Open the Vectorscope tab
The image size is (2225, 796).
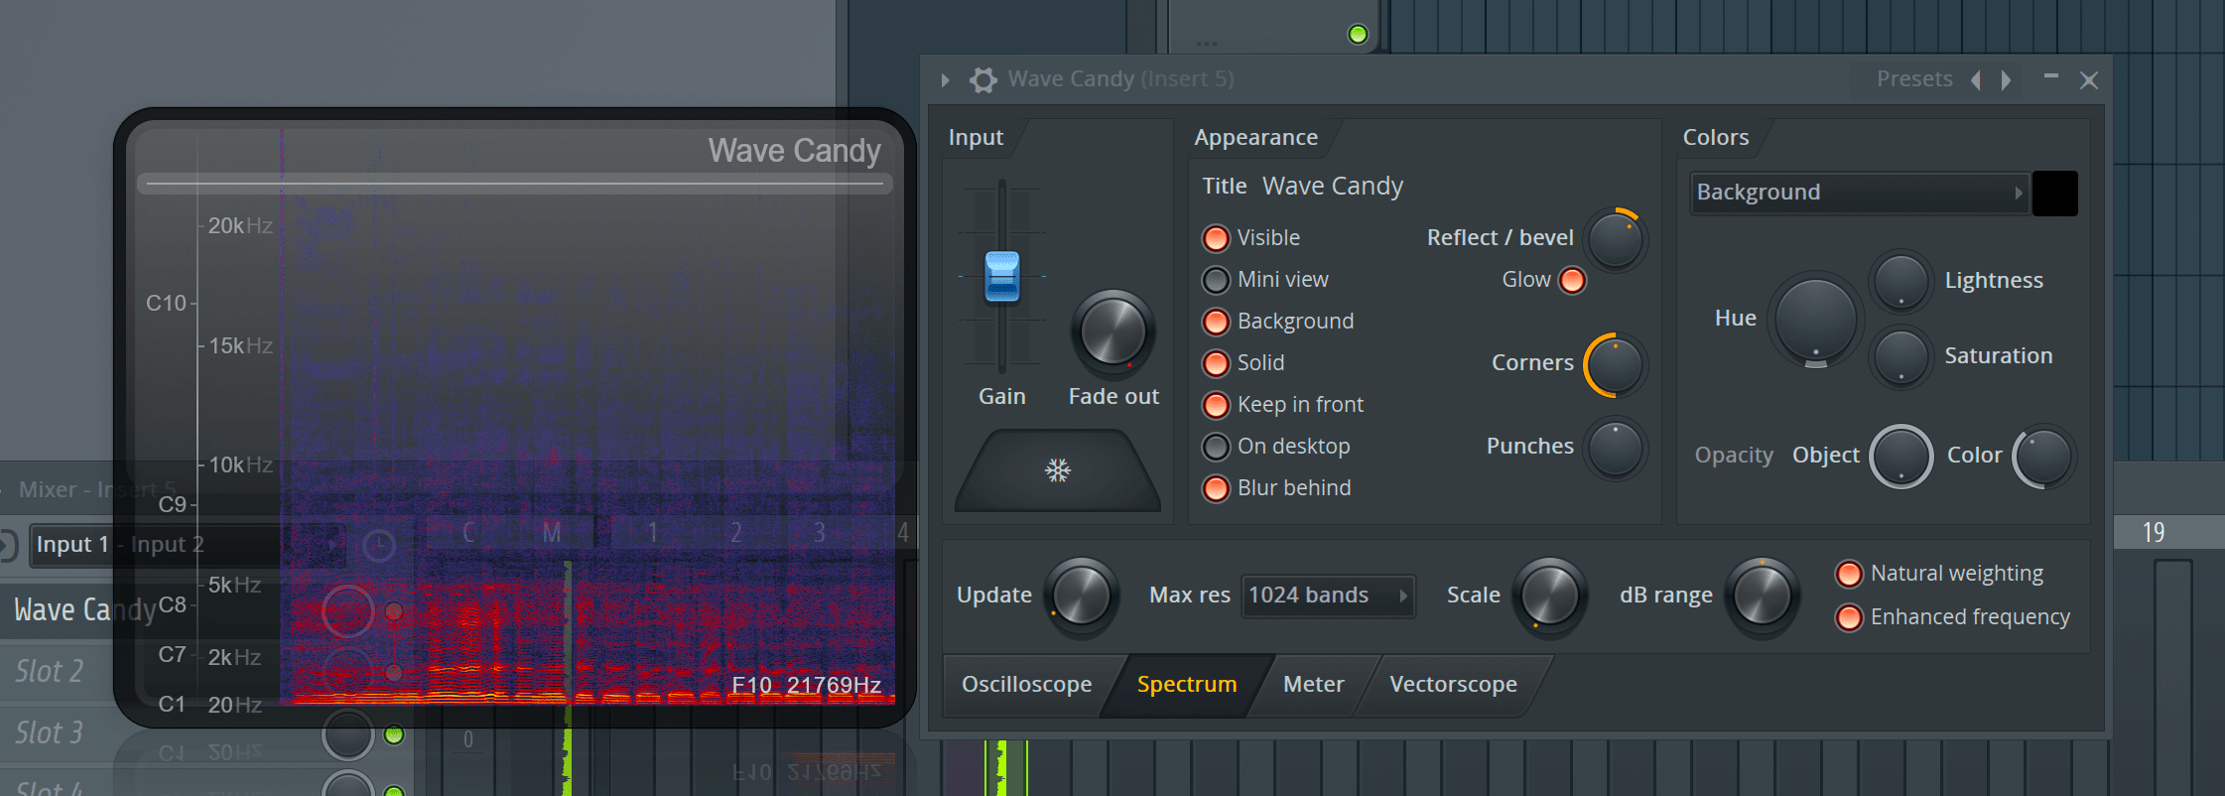click(x=1453, y=685)
